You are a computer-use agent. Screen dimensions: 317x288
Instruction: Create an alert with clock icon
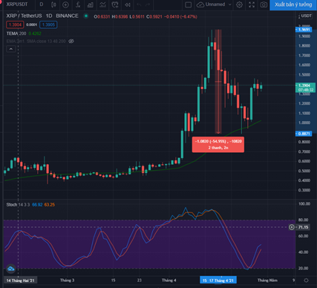115,4
